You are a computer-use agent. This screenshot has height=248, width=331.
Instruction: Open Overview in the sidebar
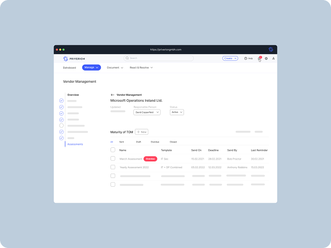[x=73, y=95]
